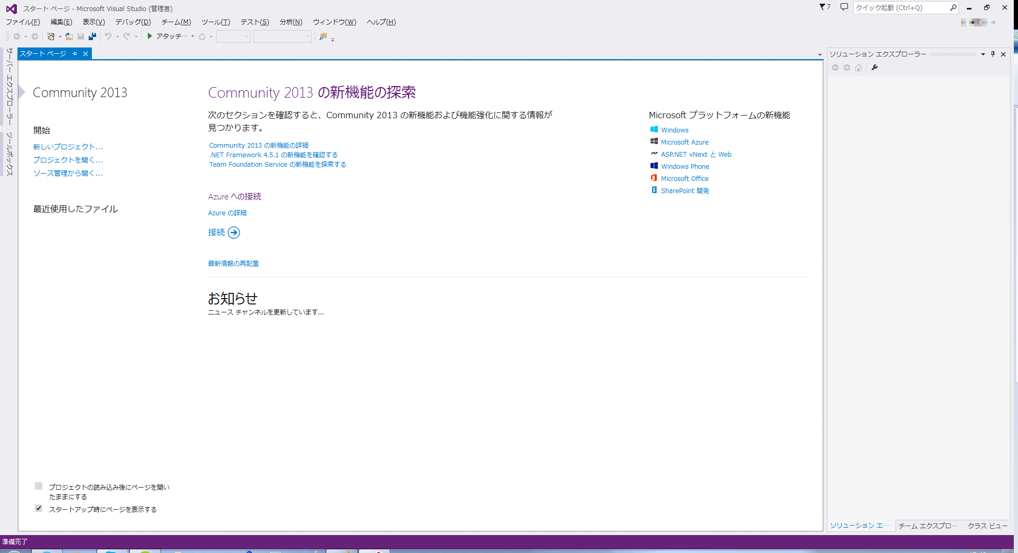Click the Undo toolbar icon

[x=108, y=36]
